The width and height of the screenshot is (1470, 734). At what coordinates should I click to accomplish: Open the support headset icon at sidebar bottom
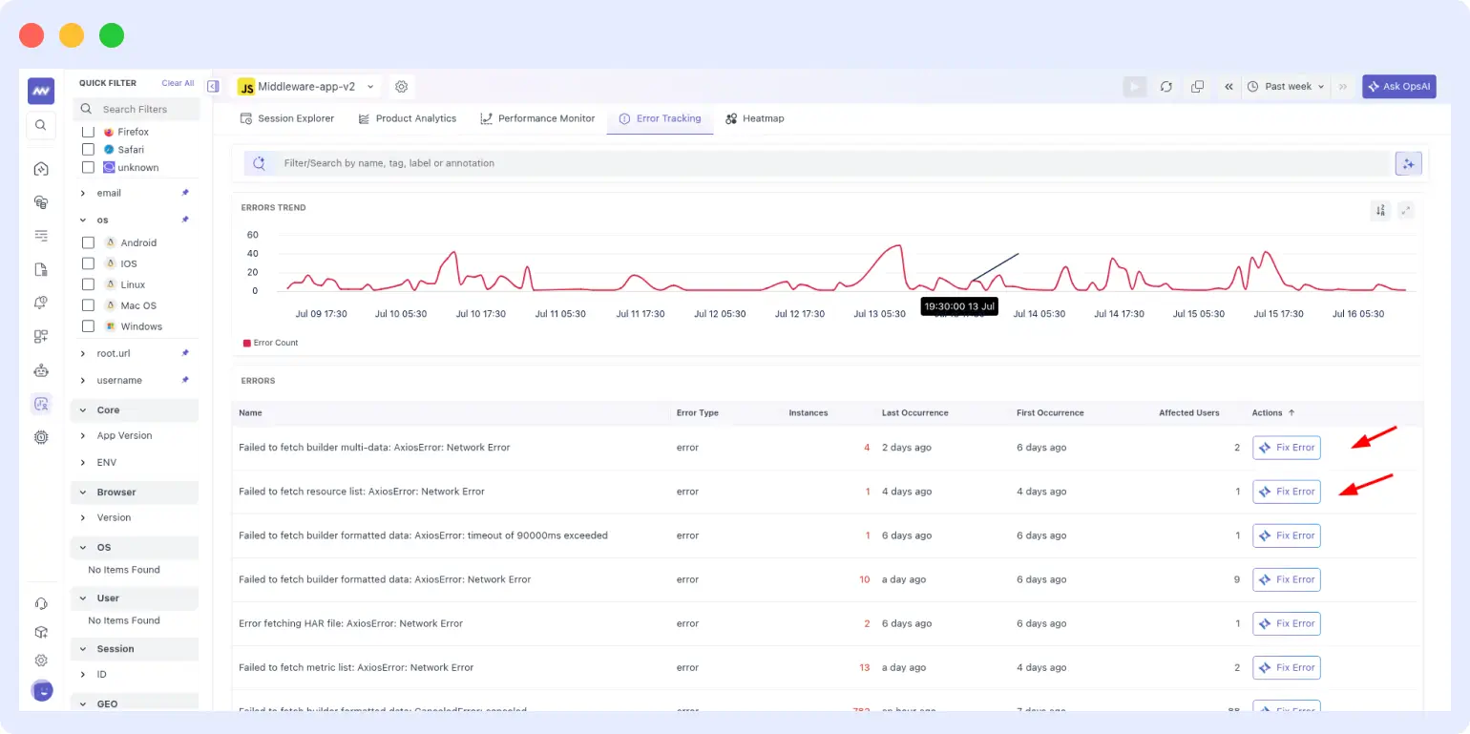click(41, 603)
